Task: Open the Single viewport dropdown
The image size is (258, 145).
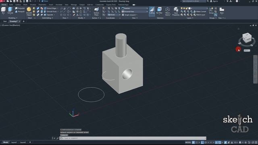Action: click(130, 15)
